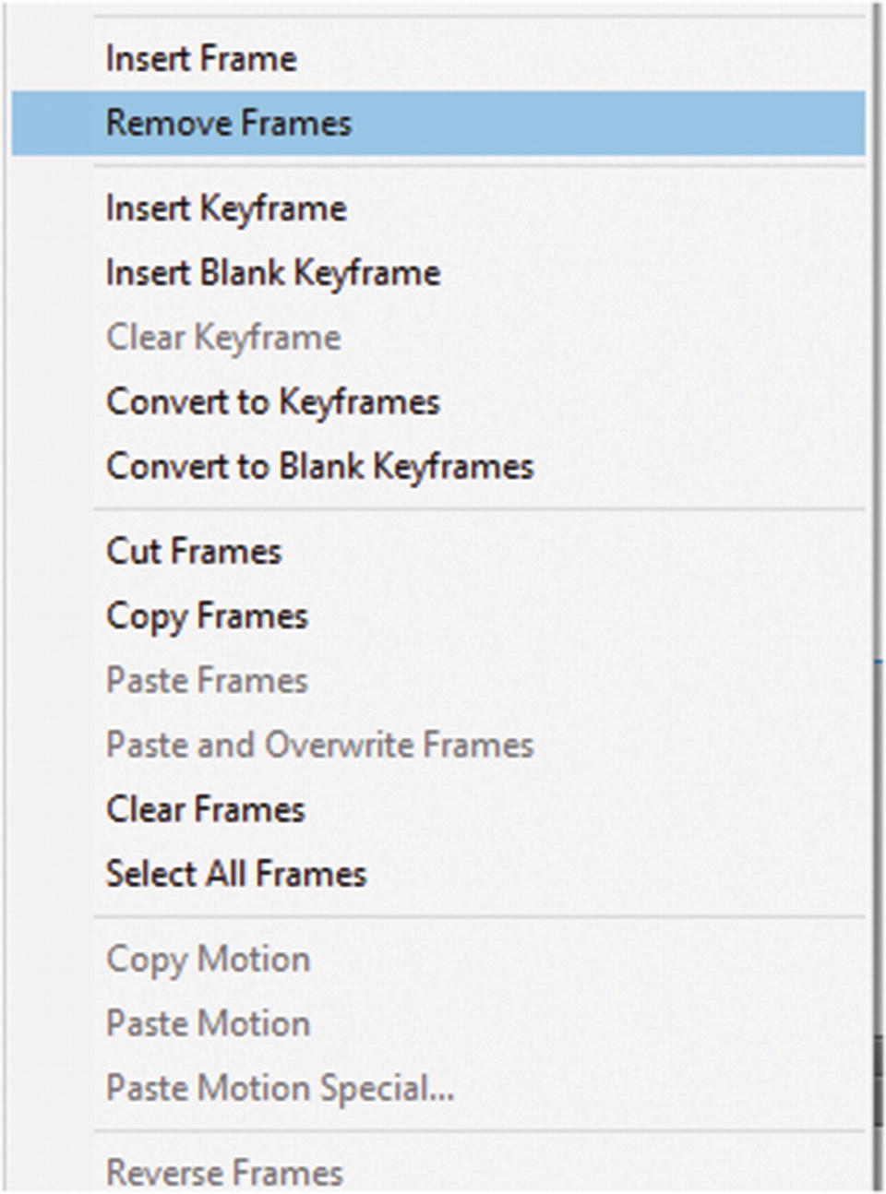This screenshot has width=886, height=1194.
Task: Select Paste Motion
Action: pyautogui.click(x=208, y=1023)
